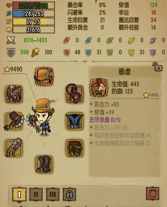Screen dimensions: 167x207
Task: Switch to loadout tab II
Action: [x=36, y=194]
